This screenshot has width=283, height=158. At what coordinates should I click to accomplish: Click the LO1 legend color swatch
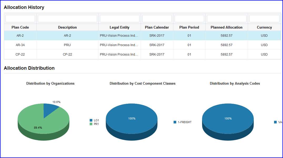click(x=91, y=120)
